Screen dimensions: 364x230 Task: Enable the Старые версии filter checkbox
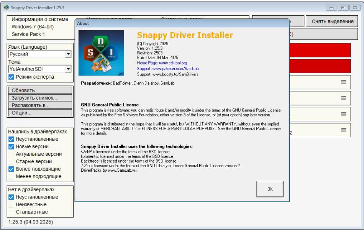tap(11, 161)
